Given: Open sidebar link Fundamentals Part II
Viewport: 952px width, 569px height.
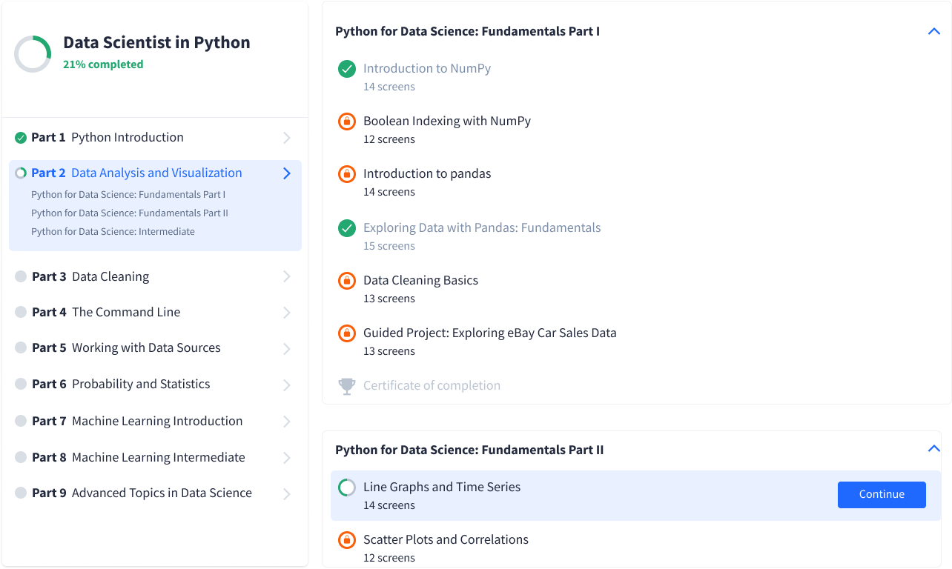Looking at the screenshot, I should click(x=130, y=213).
